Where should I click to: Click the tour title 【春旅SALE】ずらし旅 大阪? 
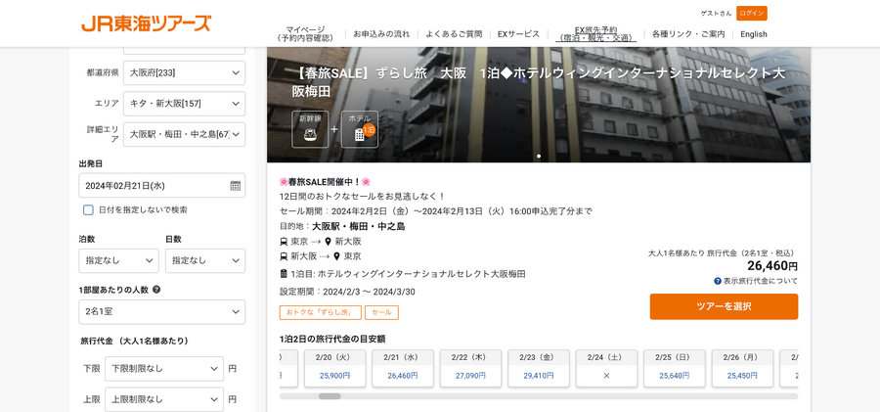coord(538,82)
